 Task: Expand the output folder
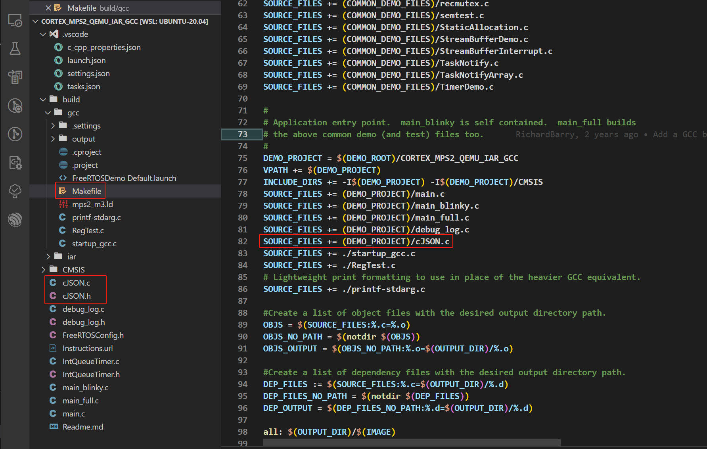click(x=53, y=139)
